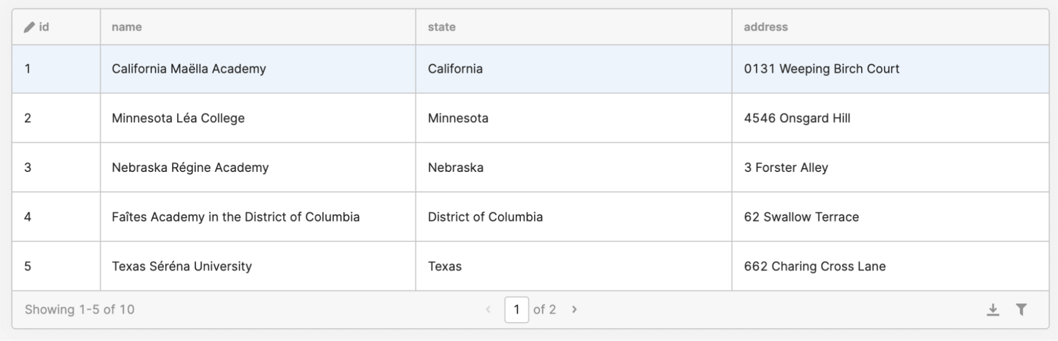Click the 4546 Onsgard Hill address cell
Viewport: 1058px width, 341px height.
point(797,118)
